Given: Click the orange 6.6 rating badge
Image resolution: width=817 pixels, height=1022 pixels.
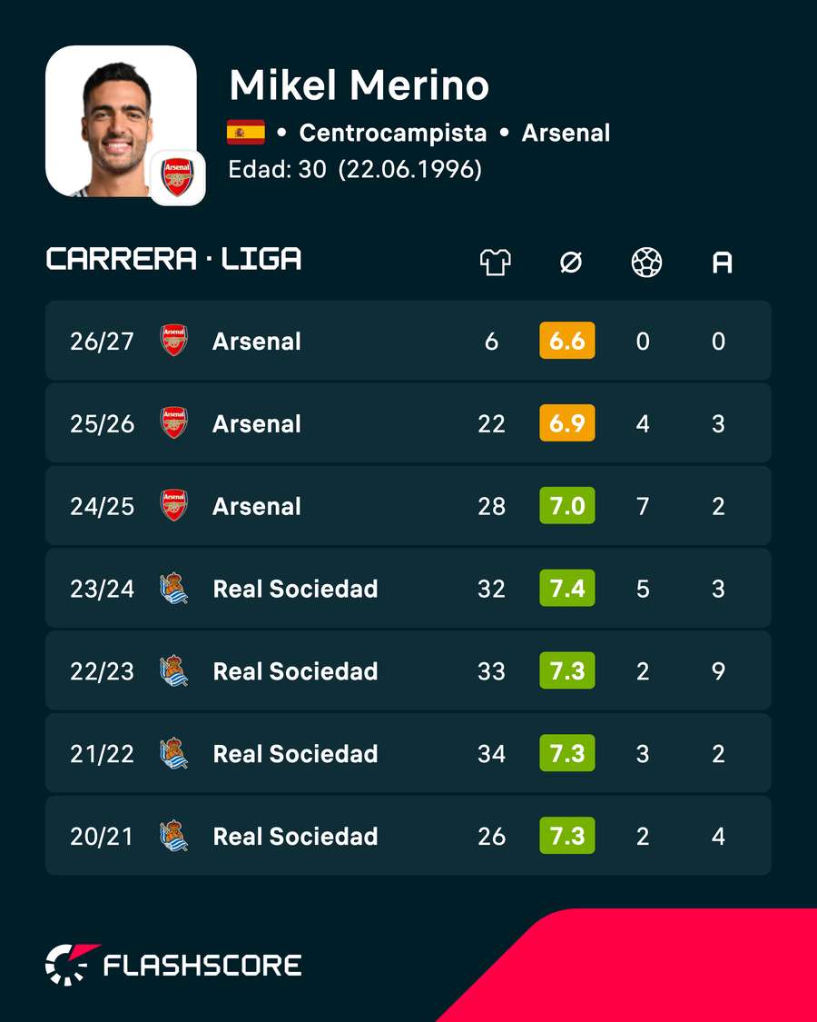Looking at the screenshot, I should [x=566, y=341].
